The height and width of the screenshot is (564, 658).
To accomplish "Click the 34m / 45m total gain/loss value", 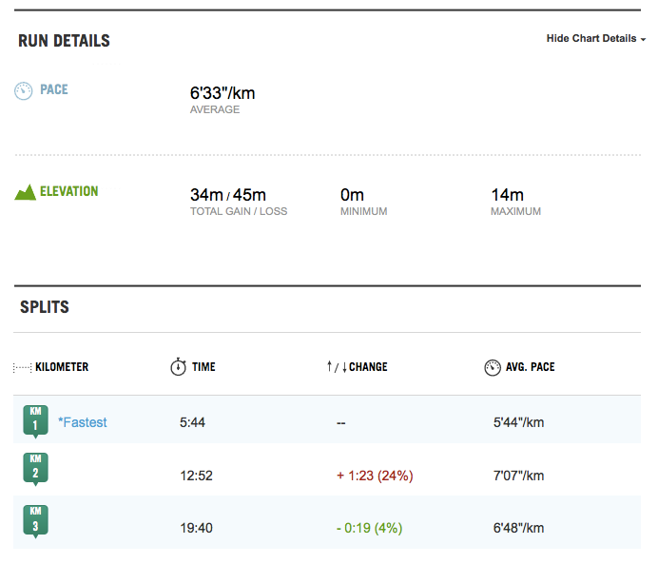I will [x=228, y=195].
